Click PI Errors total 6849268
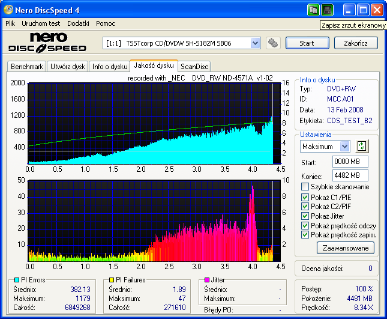The width and height of the screenshot is (387, 319). (77, 308)
